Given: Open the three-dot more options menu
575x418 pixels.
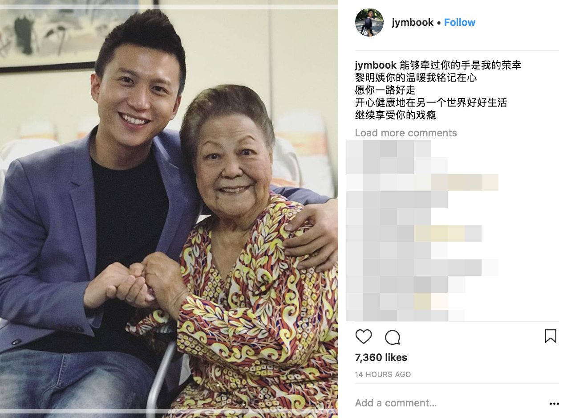Looking at the screenshot, I should [554, 404].
